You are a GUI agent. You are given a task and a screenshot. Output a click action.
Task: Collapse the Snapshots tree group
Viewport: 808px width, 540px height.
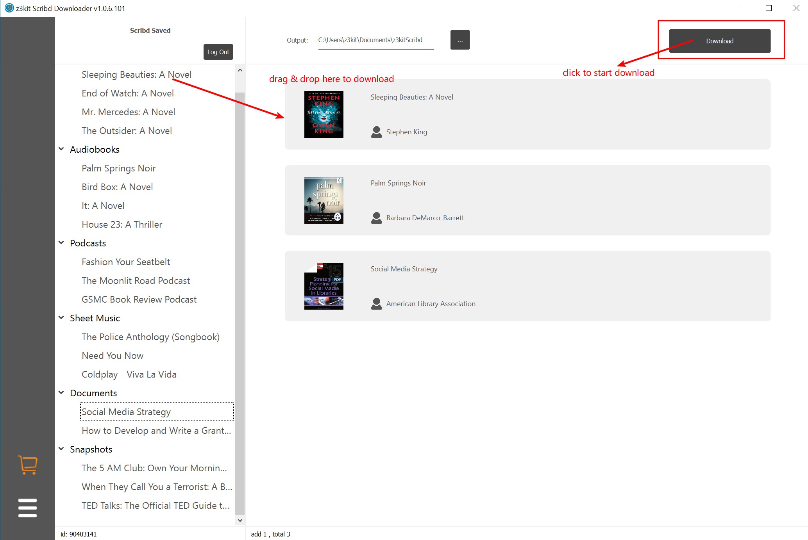coord(61,449)
